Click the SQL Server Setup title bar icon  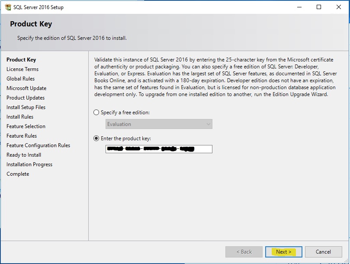pos(7,7)
